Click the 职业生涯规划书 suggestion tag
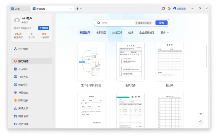The width and height of the screenshot is (218, 137). 143,23
